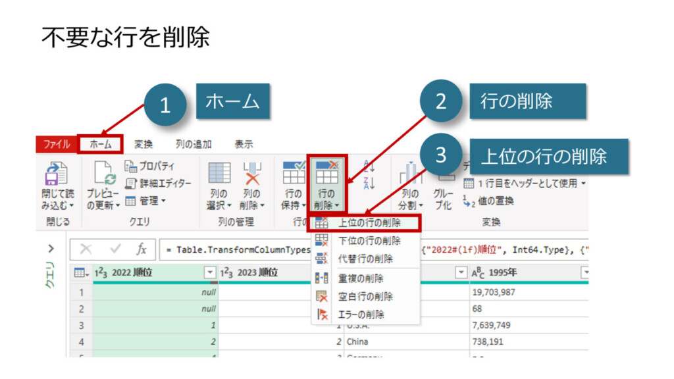The image size is (674, 379).
Task: Click the 列の選択 (Choose Columns) icon
Action: click(219, 174)
